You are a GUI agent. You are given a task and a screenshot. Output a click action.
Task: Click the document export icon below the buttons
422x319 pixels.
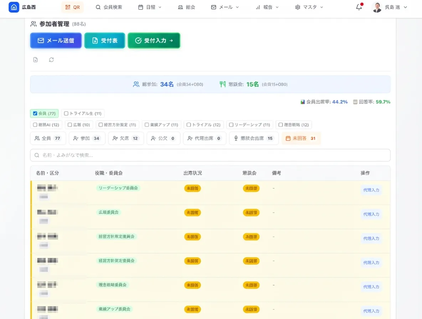pyautogui.click(x=35, y=59)
